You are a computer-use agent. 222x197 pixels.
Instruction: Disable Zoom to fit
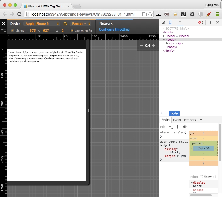pyautogui.click(x=72, y=30)
